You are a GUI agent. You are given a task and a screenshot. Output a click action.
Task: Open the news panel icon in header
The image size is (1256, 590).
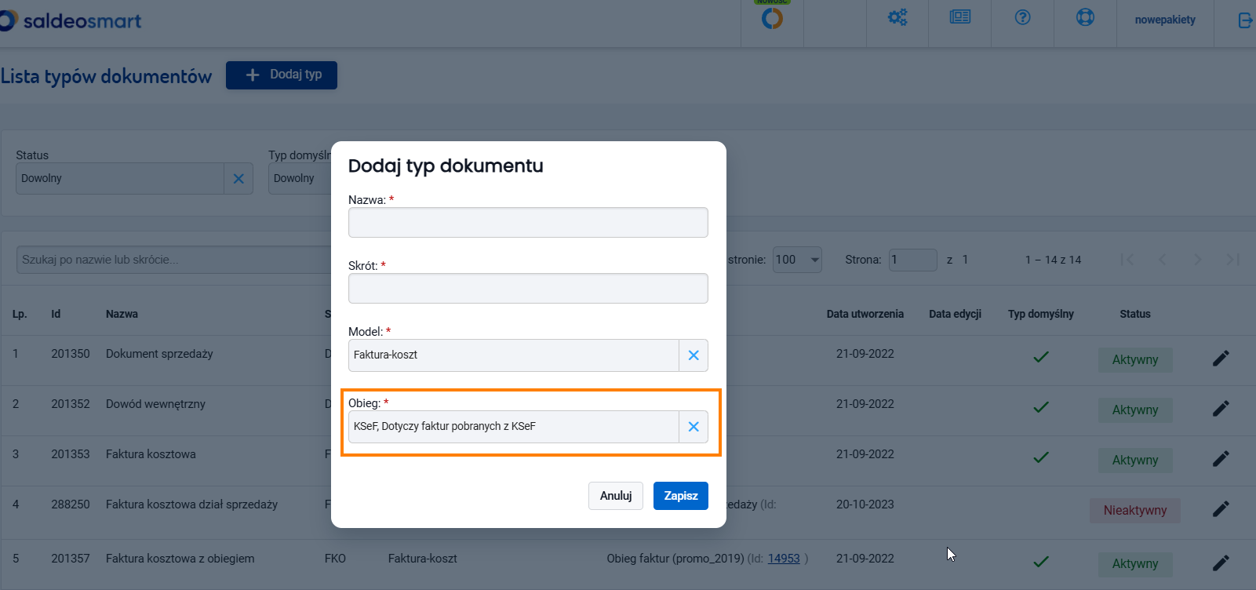(959, 17)
